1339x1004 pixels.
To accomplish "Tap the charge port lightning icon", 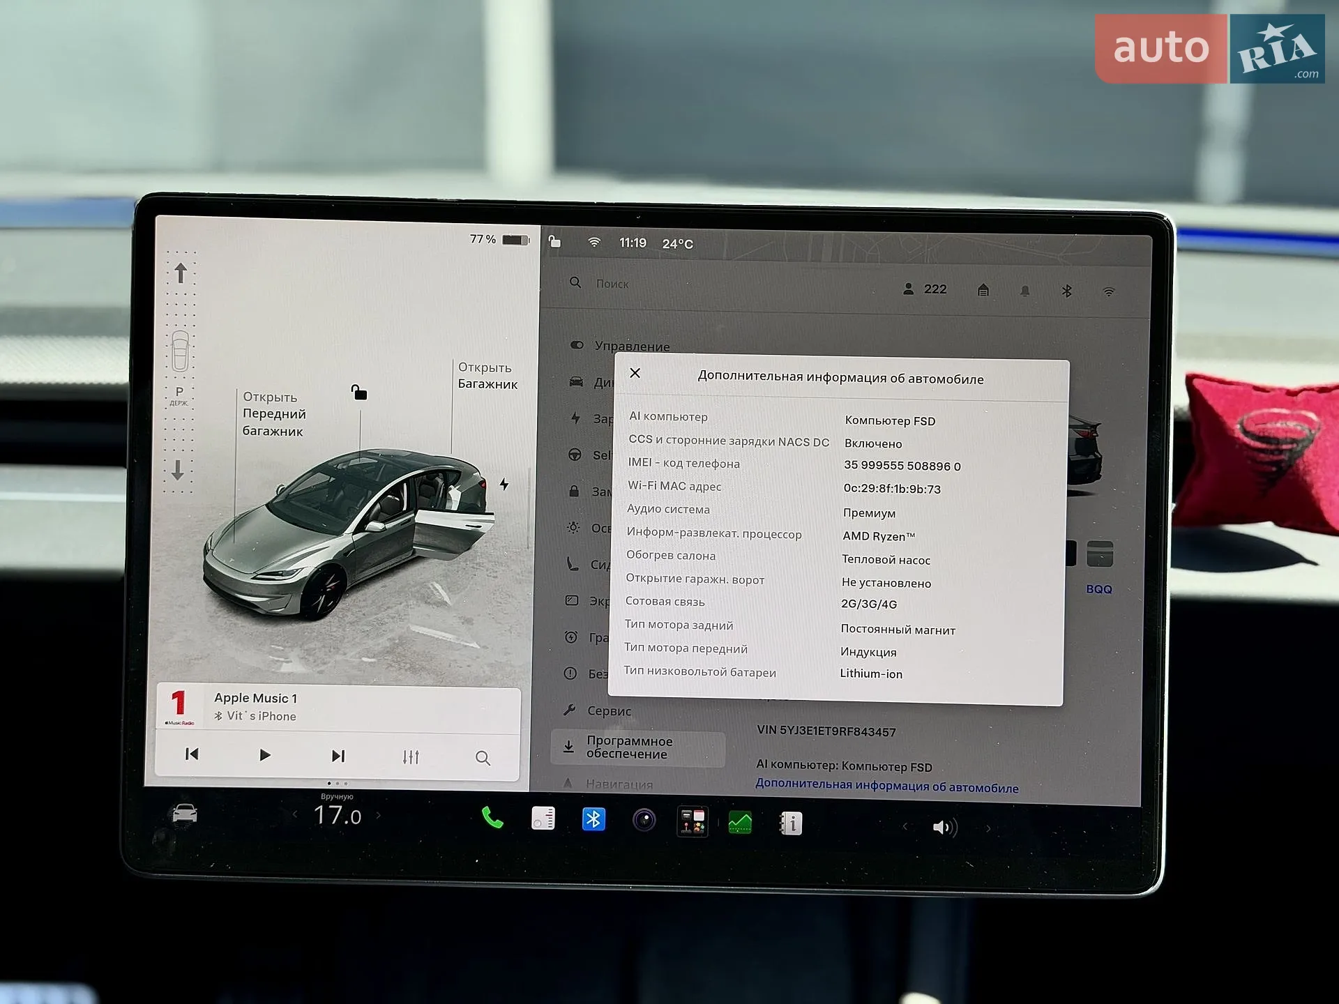I will [x=504, y=484].
